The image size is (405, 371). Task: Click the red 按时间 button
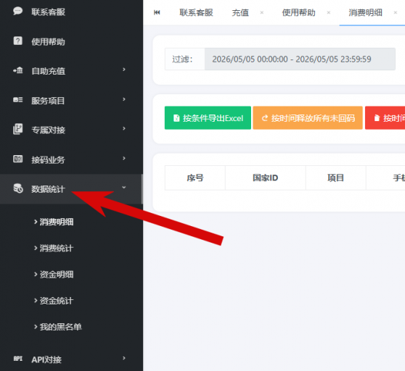(385, 118)
